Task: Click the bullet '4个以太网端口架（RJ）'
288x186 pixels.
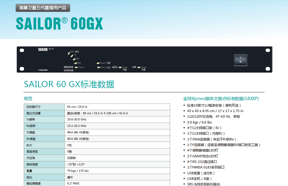Action: 204,128
